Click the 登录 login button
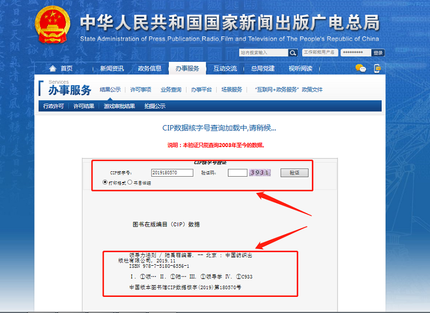 click(x=378, y=53)
